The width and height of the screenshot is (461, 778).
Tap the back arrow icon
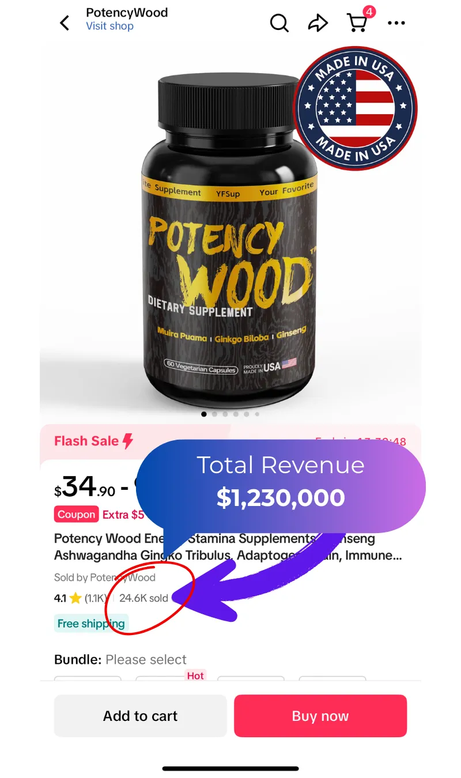[x=65, y=23]
